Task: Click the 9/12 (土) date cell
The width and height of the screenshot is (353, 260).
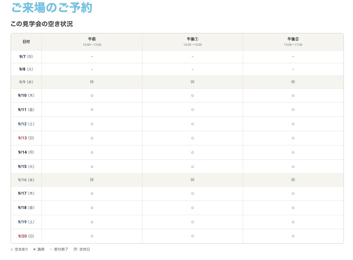Action: click(x=26, y=124)
